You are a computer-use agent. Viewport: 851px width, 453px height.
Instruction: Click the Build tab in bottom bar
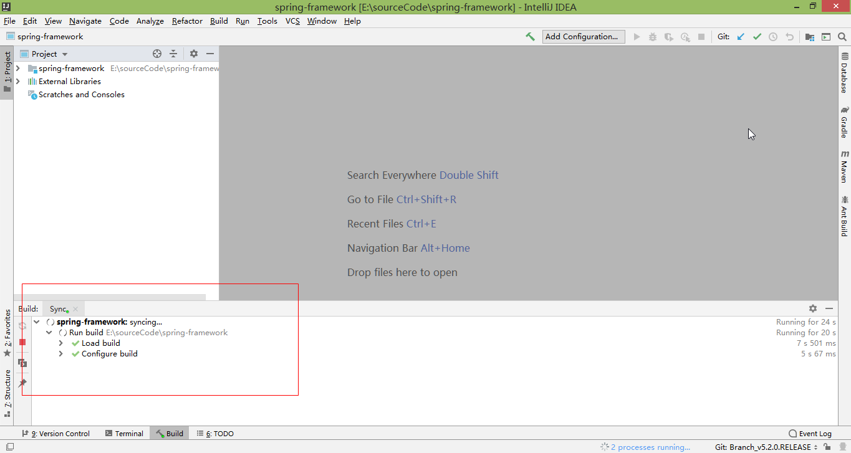[x=170, y=433]
